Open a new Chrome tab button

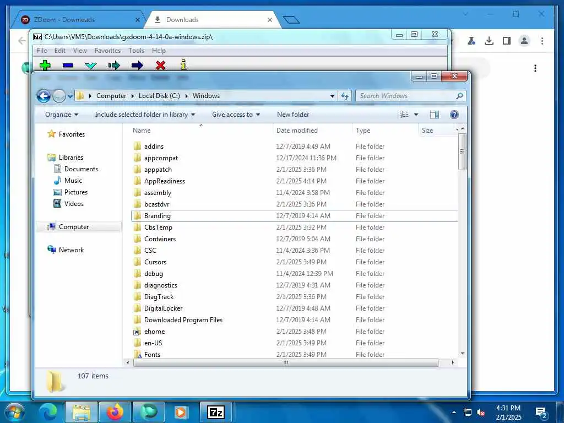point(291,19)
